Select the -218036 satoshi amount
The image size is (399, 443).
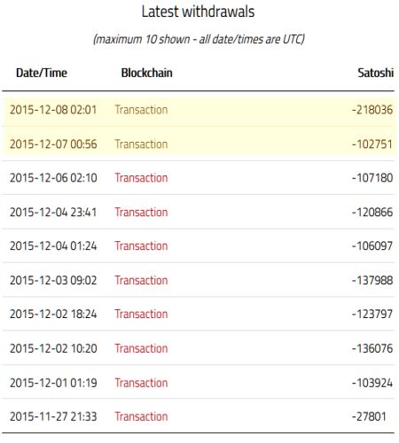tap(372, 110)
